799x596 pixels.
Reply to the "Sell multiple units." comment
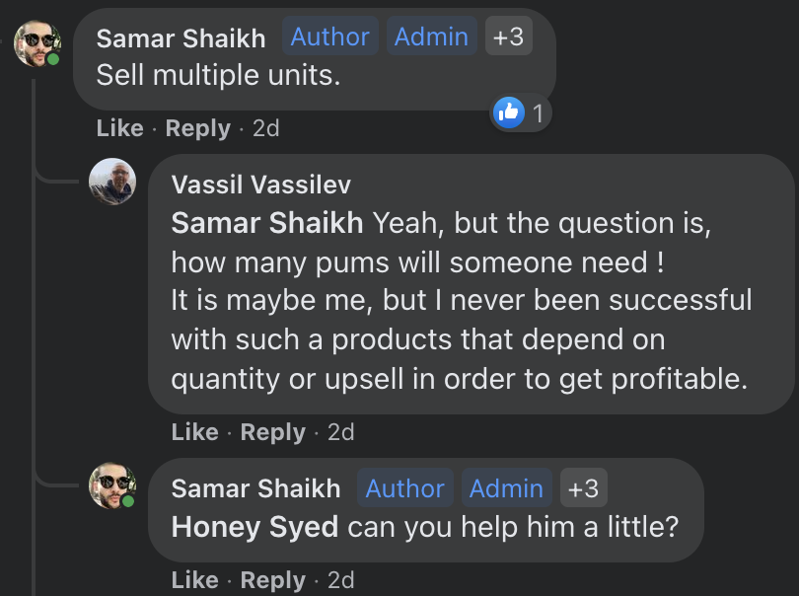pyautogui.click(x=197, y=128)
